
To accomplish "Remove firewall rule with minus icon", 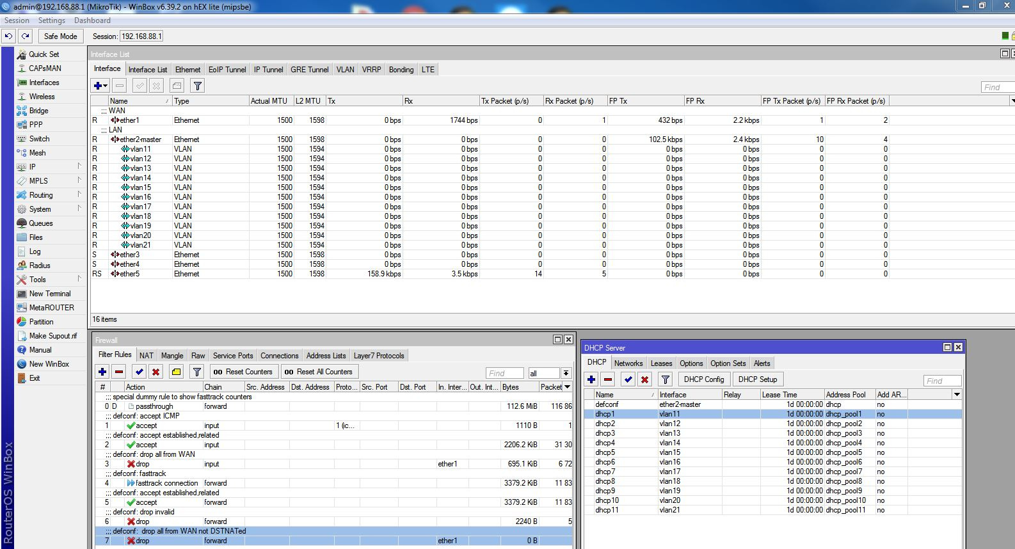I will [x=119, y=372].
